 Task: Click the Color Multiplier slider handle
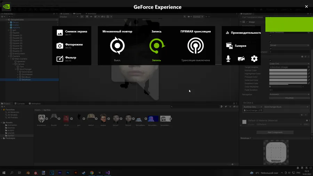point(270,87)
